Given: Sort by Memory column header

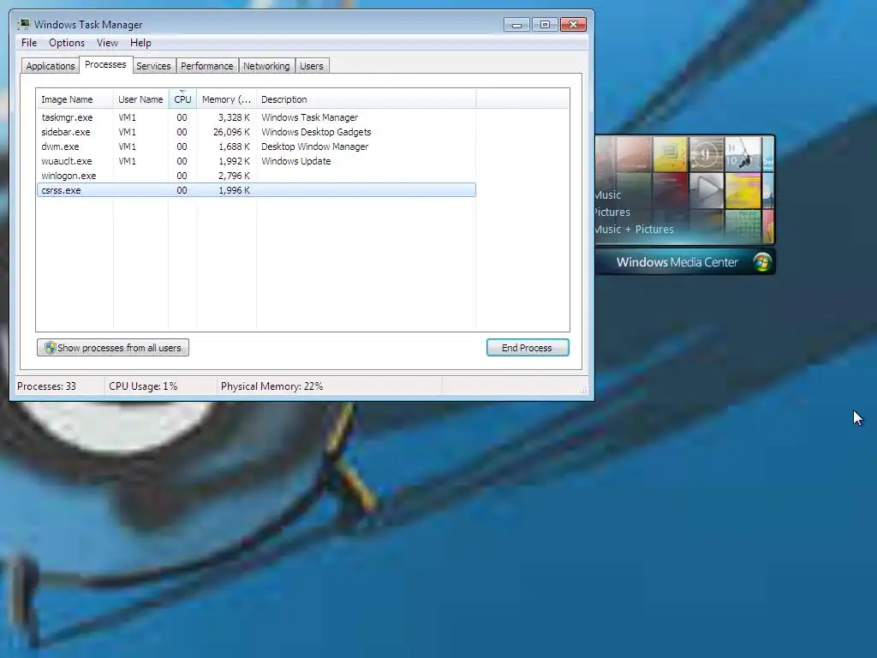Looking at the screenshot, I should point(226,99).
